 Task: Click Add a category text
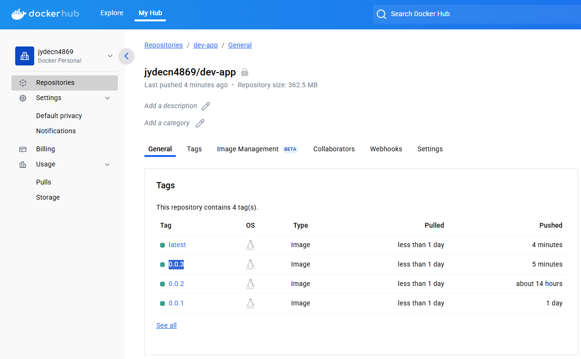tap(167, 123)
